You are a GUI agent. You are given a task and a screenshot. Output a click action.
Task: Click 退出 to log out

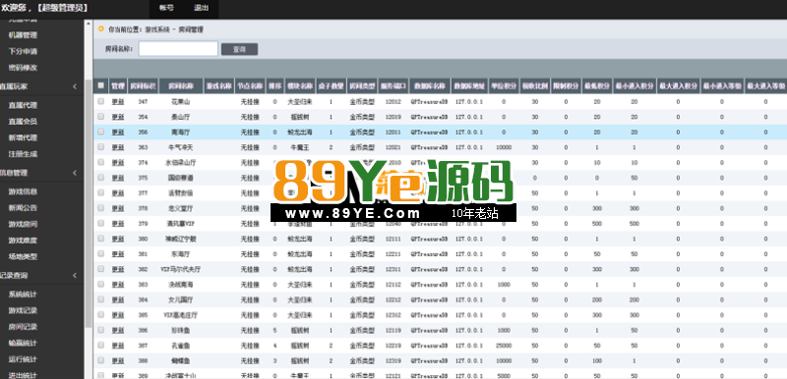tap(202, 8)
